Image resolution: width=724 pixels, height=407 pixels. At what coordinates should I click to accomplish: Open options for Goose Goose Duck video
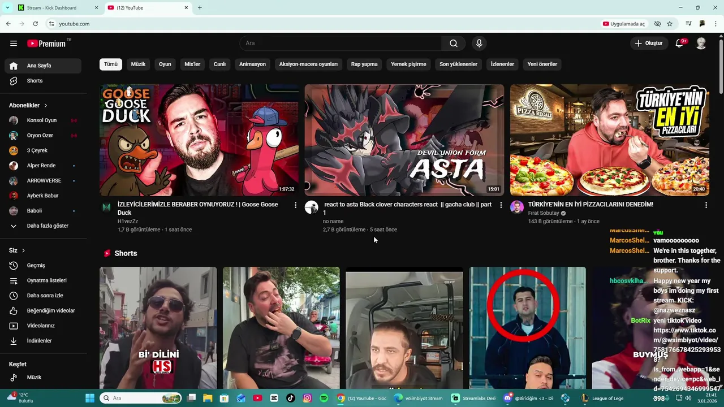click(295, 205)
